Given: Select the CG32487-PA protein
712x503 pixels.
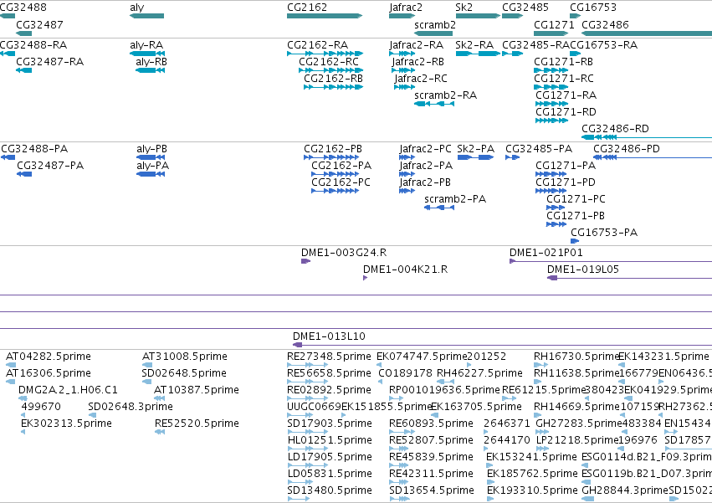Looking at the screenshot, I should (24, 174).
